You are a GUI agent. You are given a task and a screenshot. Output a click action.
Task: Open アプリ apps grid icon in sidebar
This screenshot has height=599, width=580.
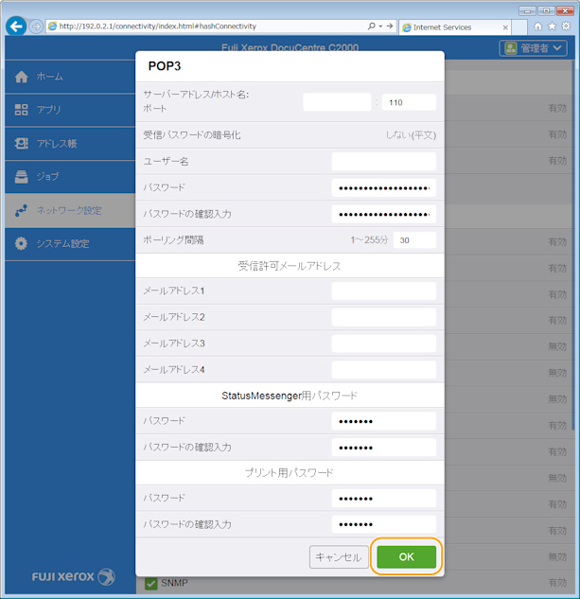(x=22, y=110)
